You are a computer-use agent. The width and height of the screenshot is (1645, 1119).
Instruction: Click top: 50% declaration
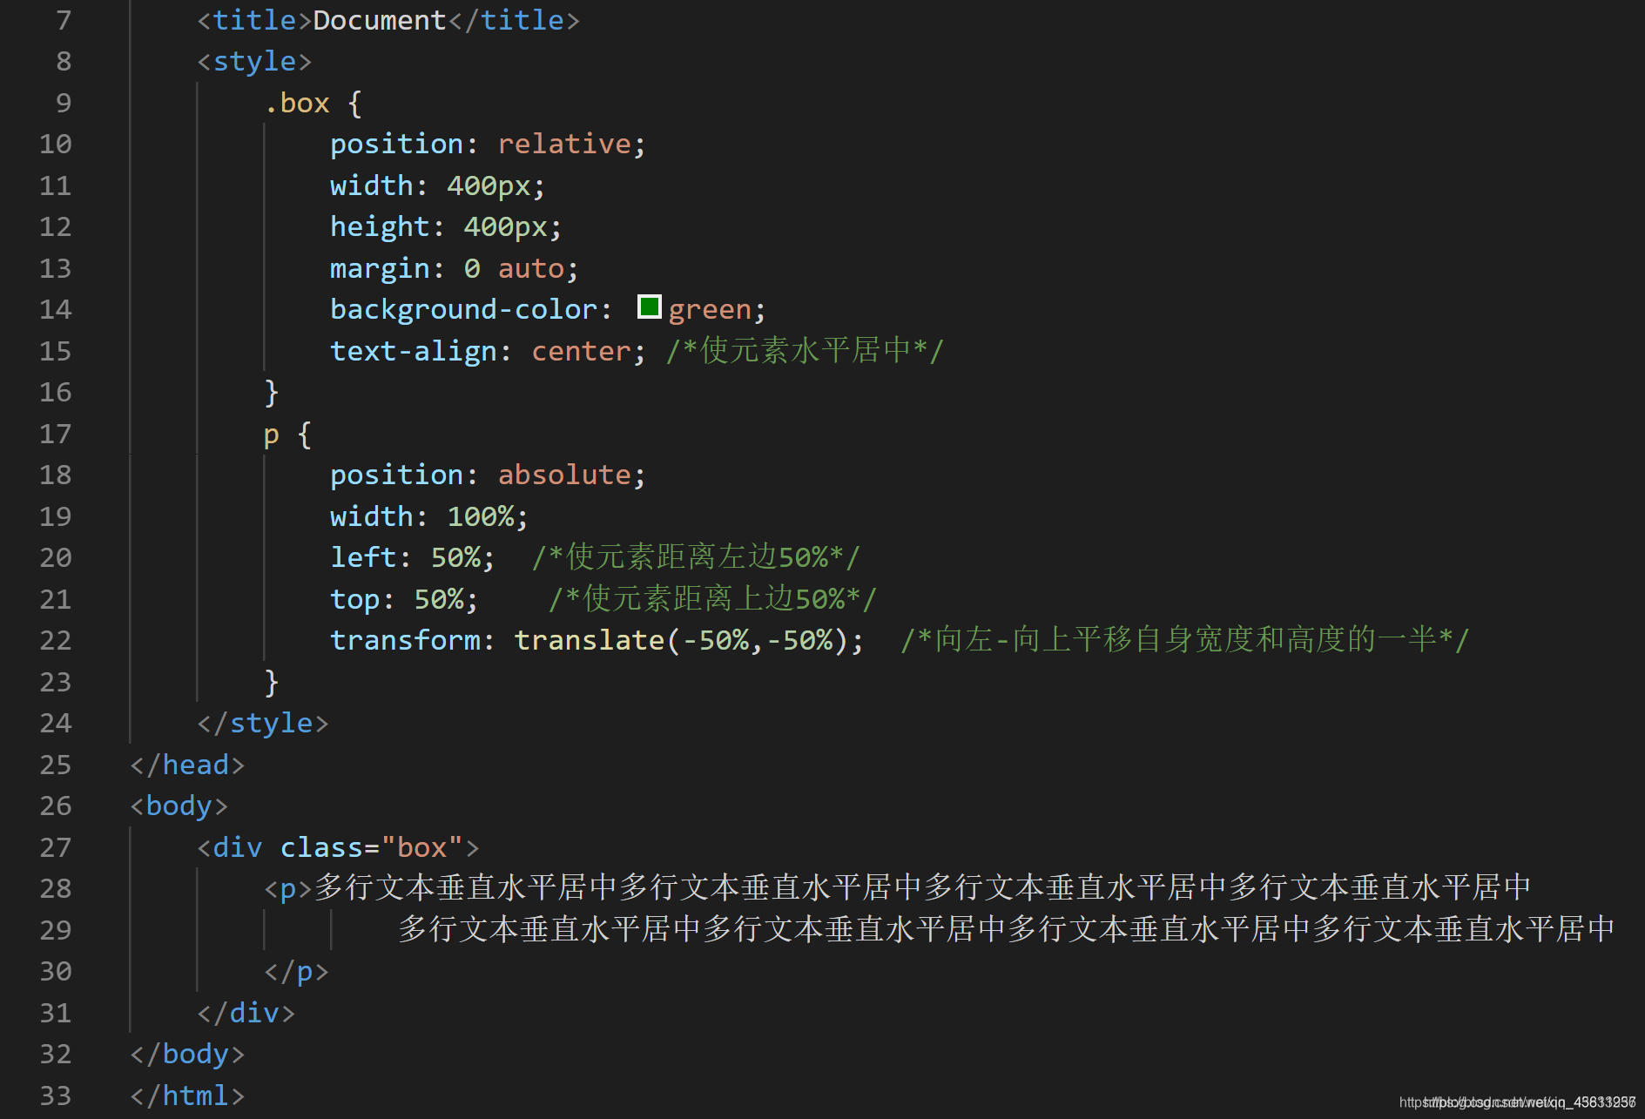(x=404, y=599)
